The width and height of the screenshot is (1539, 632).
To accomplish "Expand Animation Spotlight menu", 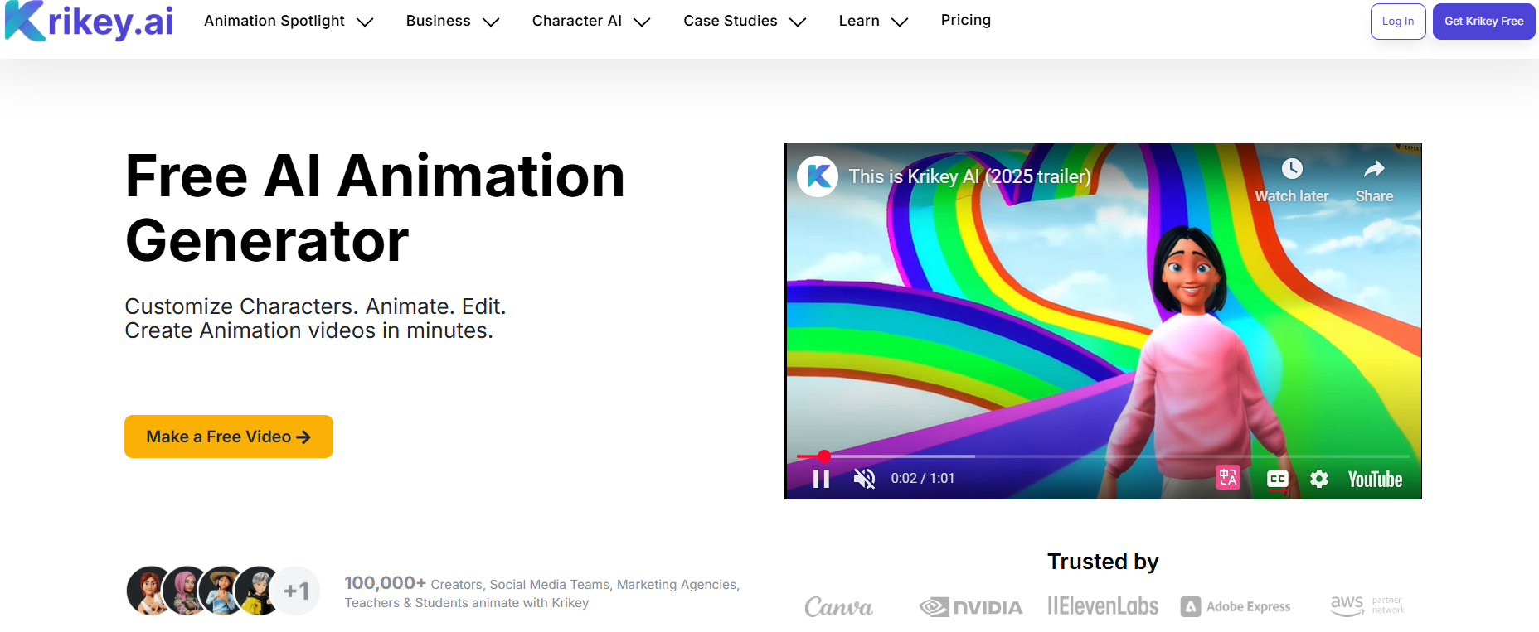I will [x=289, y=21].
